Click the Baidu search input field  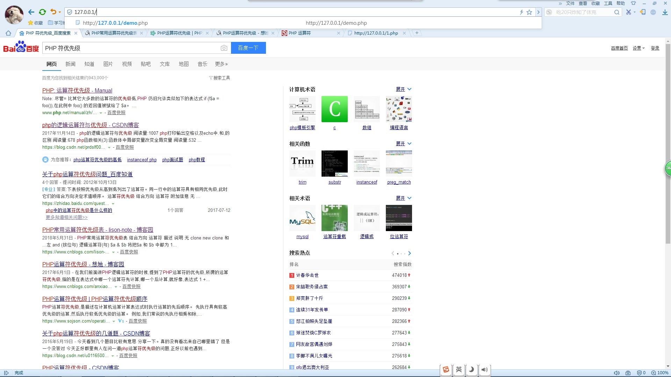click(x=131, y=48)
